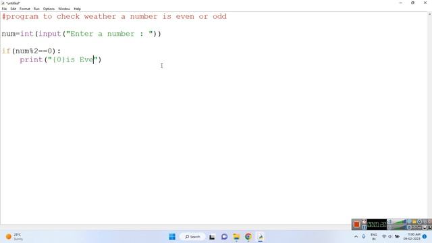Image resolution: width=432 pixels, height=243 pixels.
Task: Open the clock and date panel
Action: (x=412, y=237)
